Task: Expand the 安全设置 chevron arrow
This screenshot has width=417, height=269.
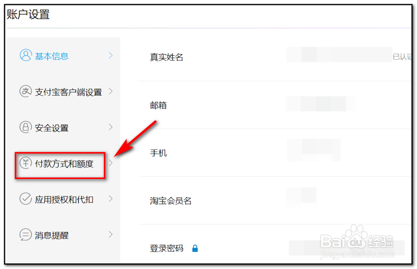Action: pos(111,127)
